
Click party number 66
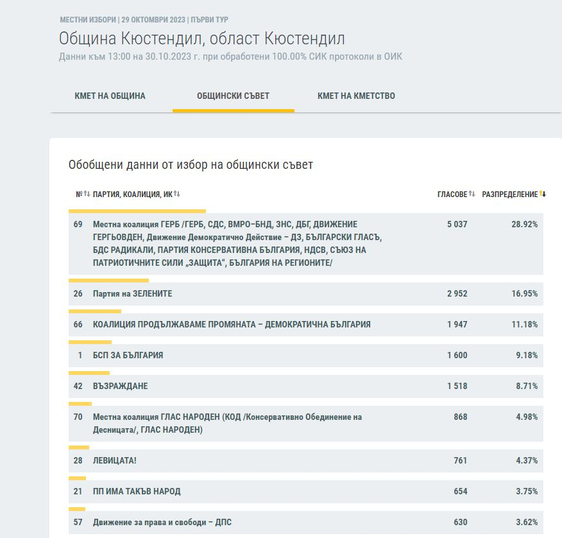(x=78, y=325)
